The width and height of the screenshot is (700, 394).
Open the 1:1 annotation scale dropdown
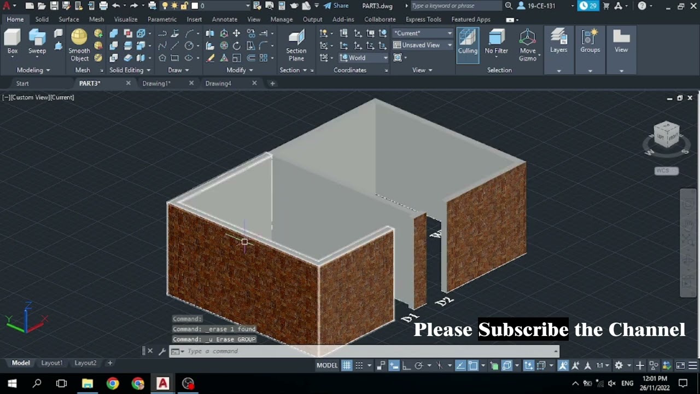point(603,366)
